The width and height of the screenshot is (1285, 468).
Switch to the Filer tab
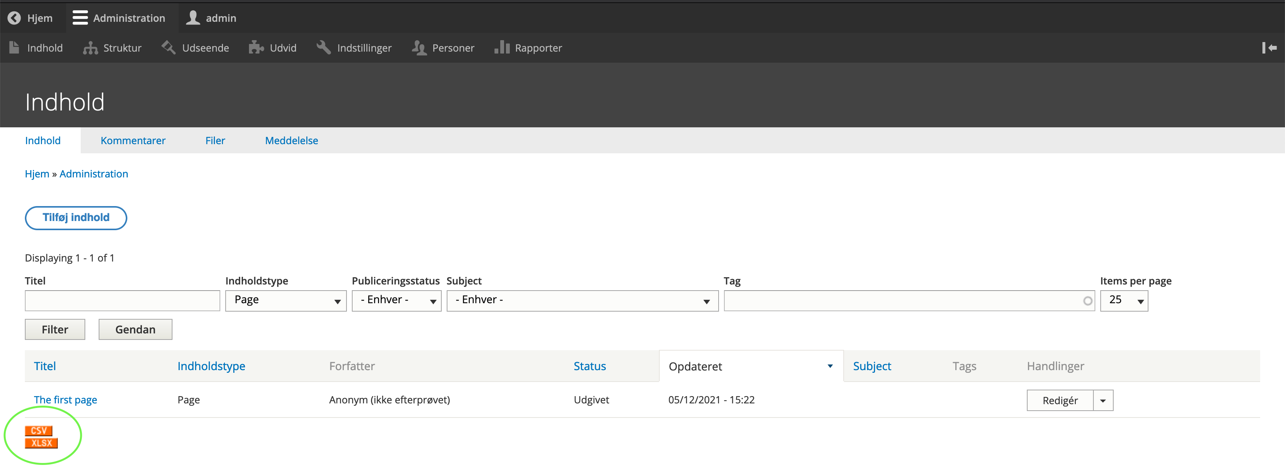point(215,141)
